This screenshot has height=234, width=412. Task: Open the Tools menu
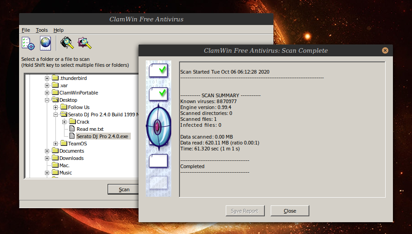42,30
